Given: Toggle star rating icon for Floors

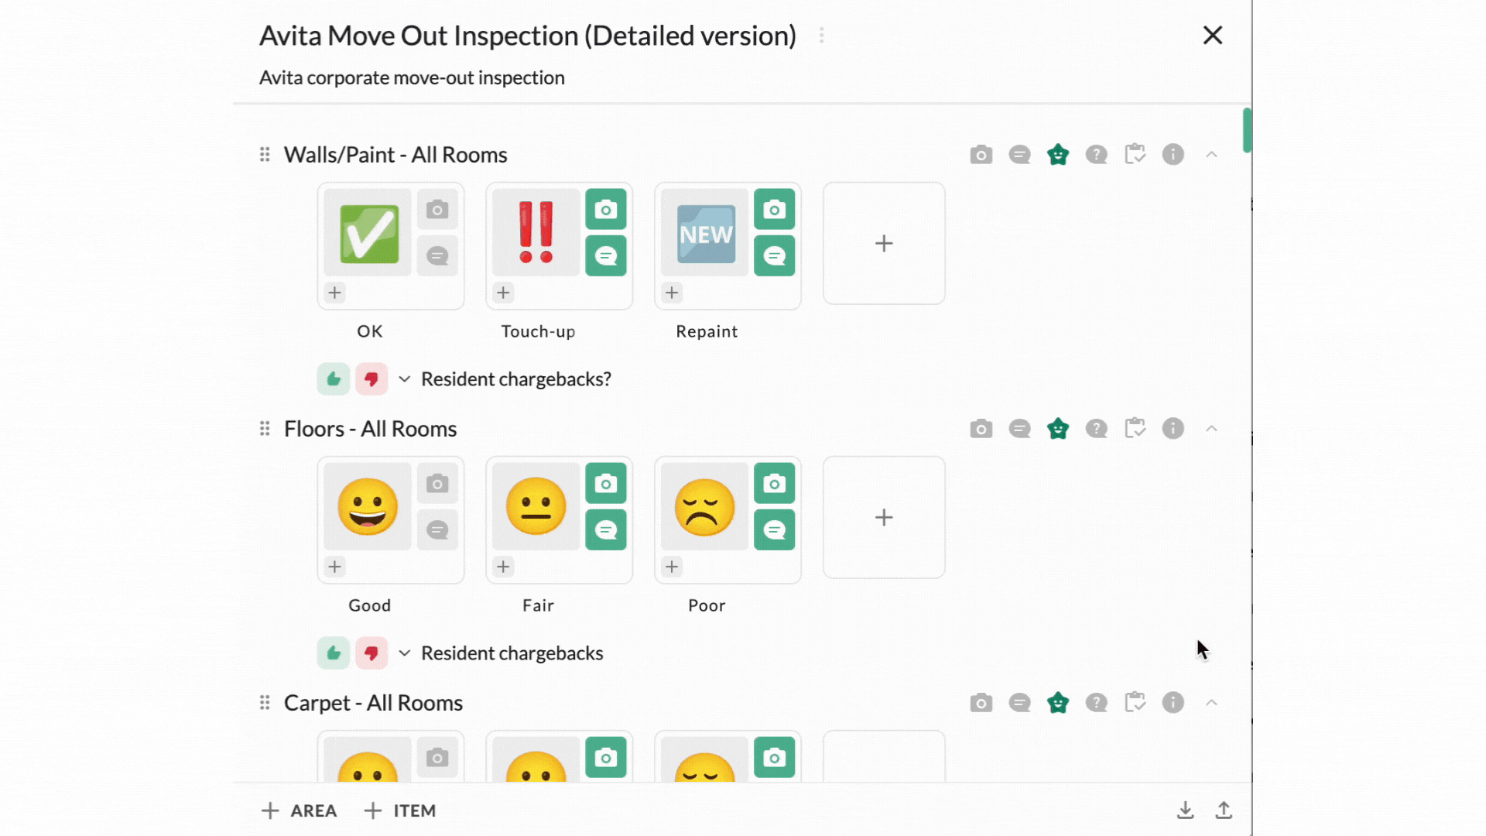Looking at the screenshot, I should (1057, 429).
